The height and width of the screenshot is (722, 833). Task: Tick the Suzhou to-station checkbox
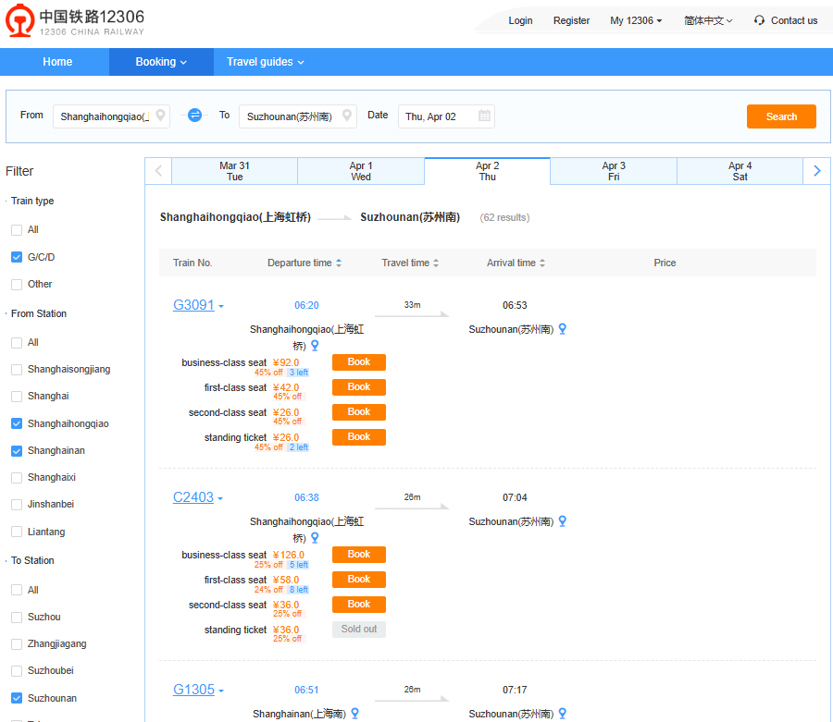point(17,618)
